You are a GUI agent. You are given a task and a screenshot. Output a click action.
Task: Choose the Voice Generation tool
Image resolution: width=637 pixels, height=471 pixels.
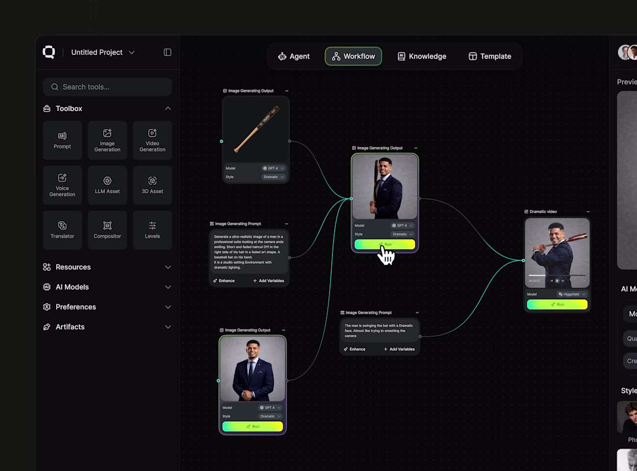click(62, 185)
